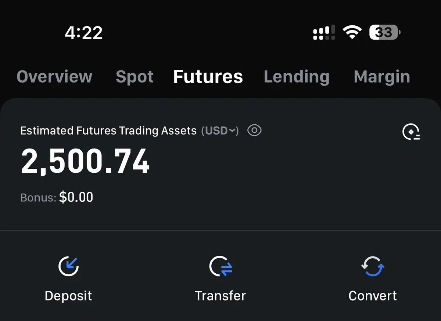Viewport: 441px width, 321px height.
Task: Select the Futures tab
Action: click(208, 77)
